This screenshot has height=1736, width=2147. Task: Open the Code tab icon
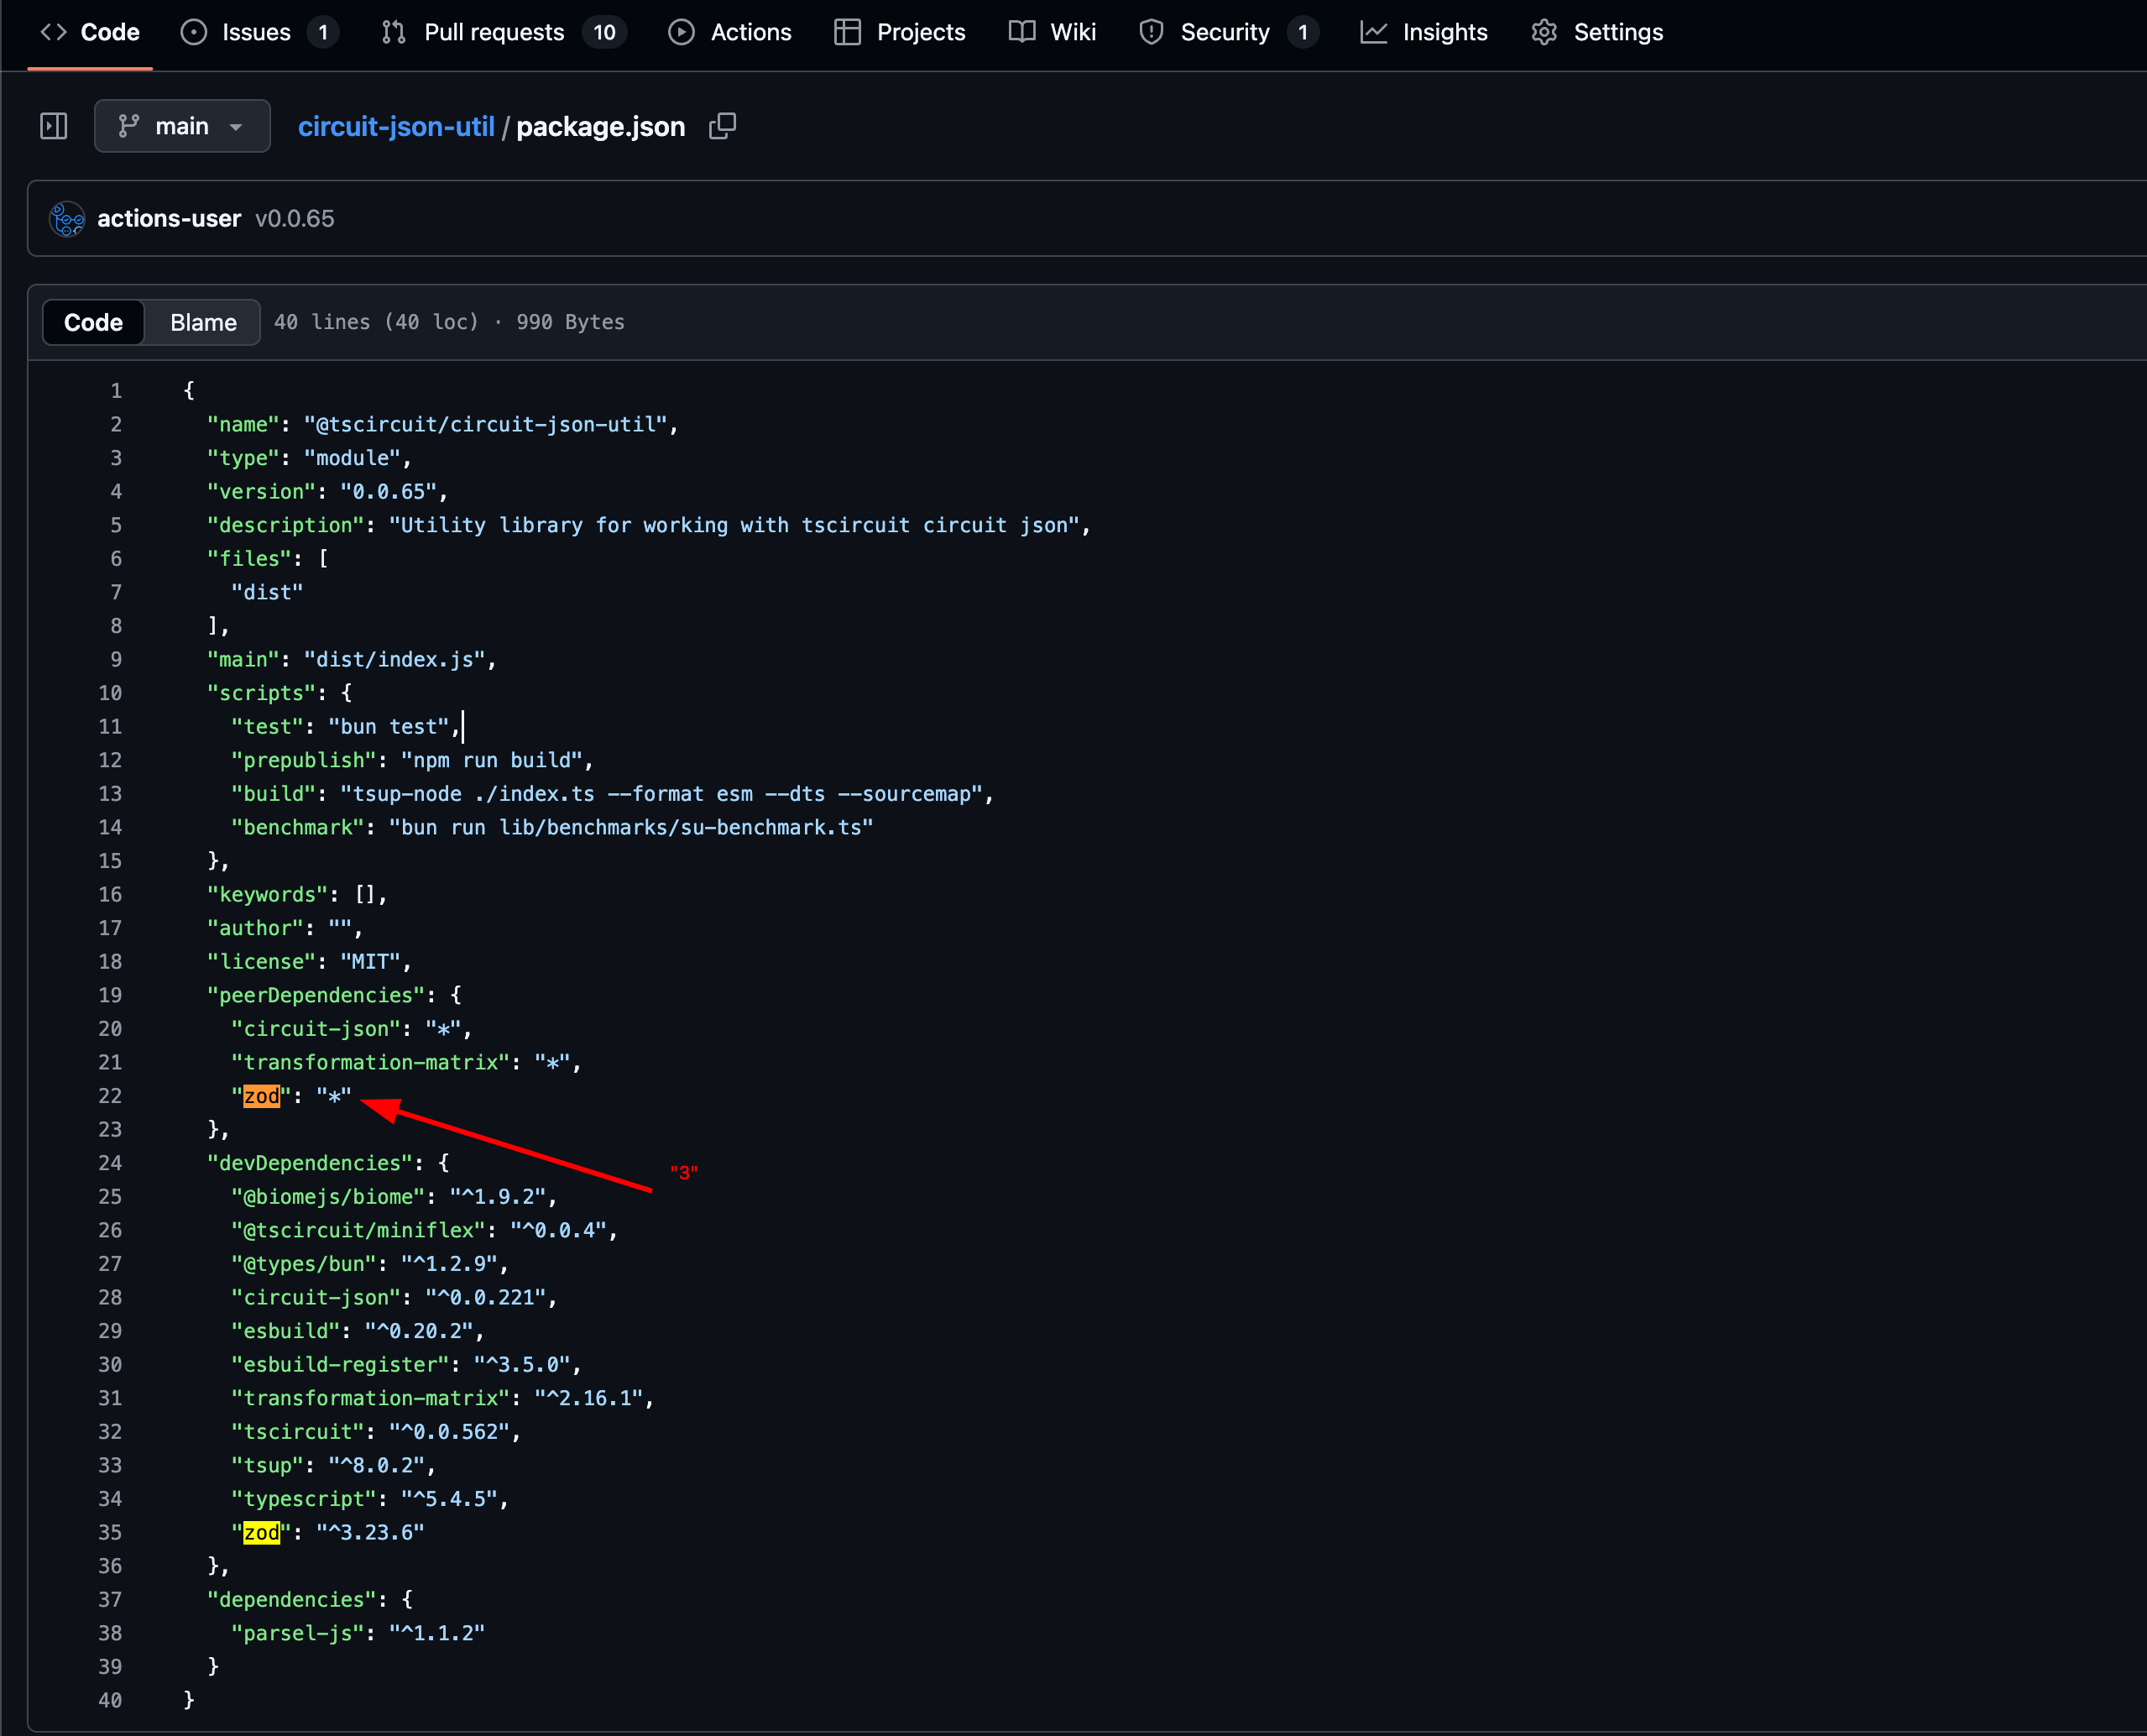54,32
